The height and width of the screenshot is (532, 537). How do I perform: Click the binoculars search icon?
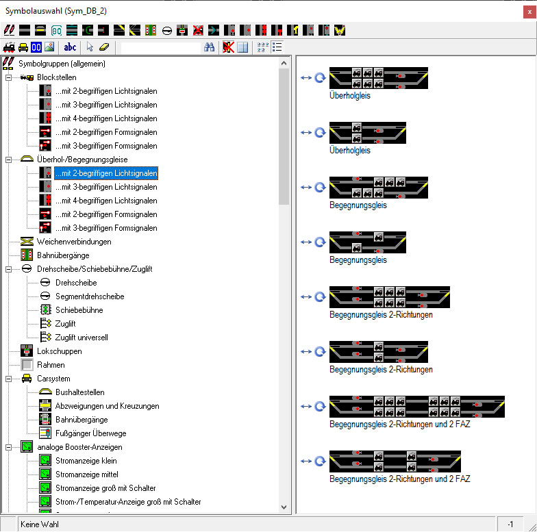click(210, 47)
